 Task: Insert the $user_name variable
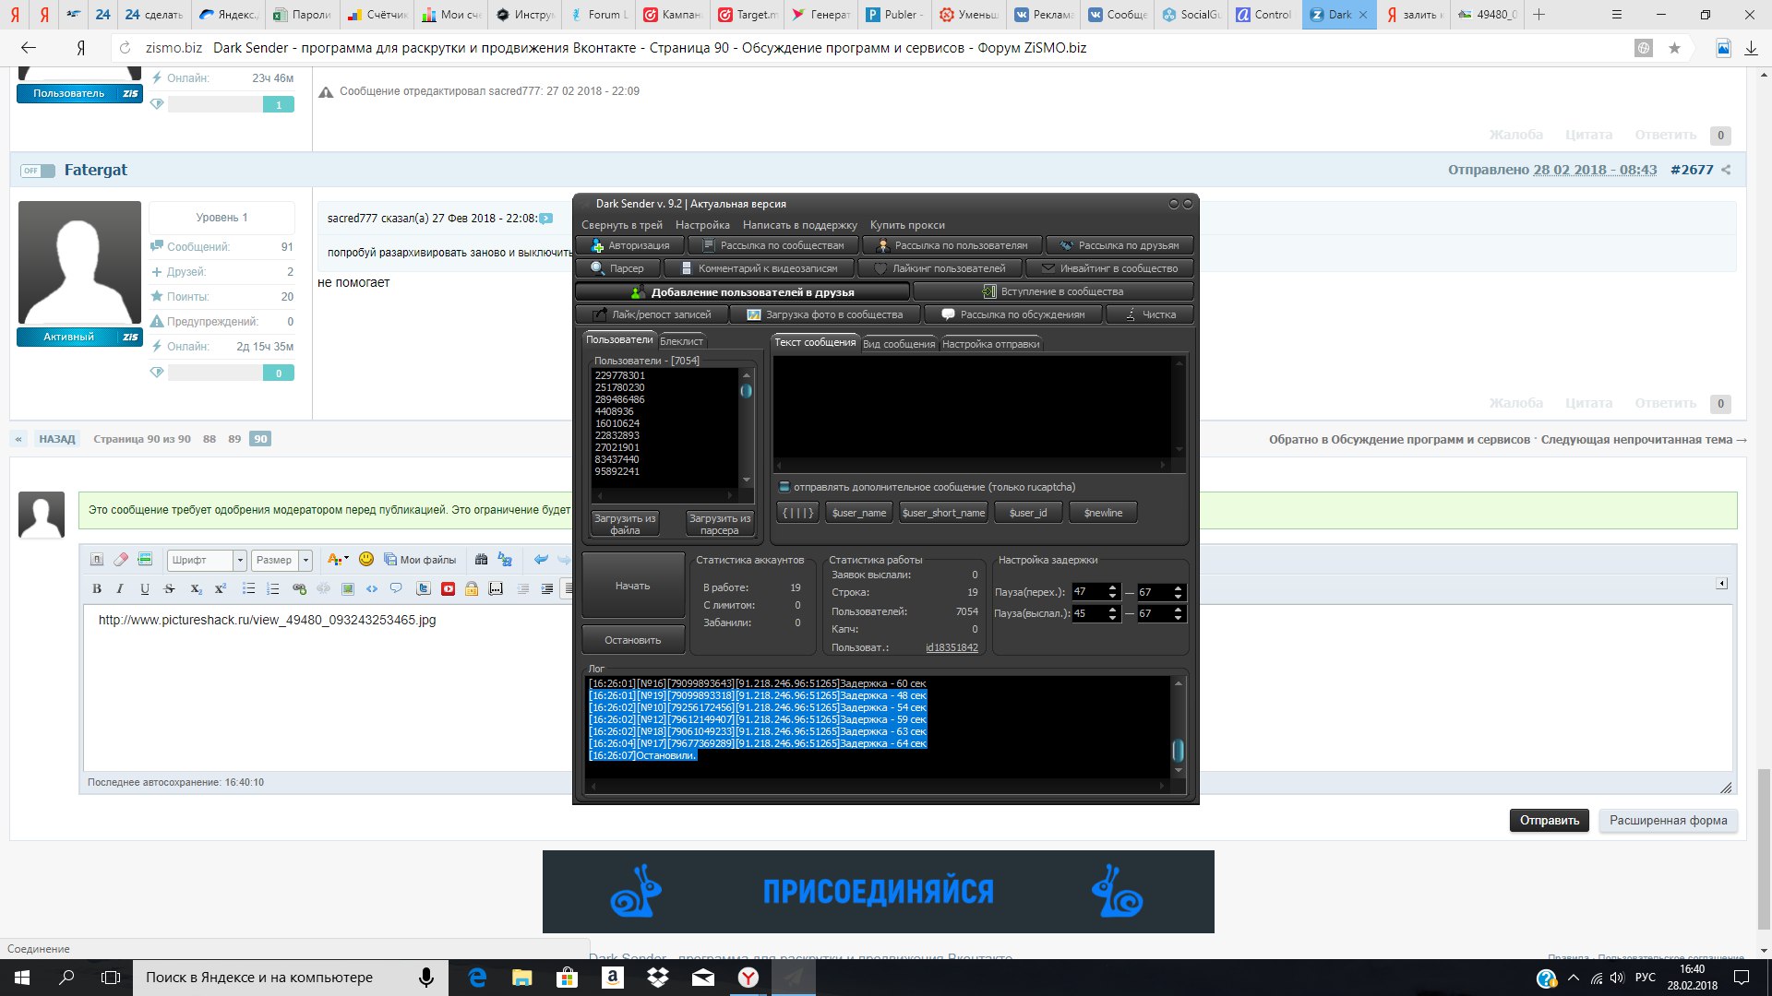(x=858, y=513)
